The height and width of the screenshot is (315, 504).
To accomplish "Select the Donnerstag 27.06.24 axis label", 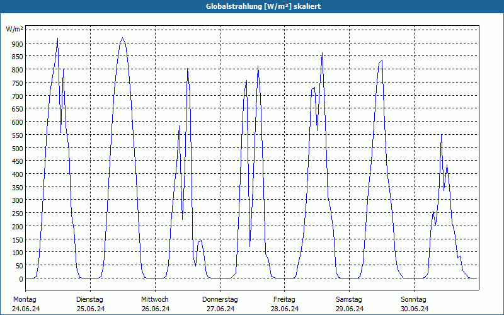I will (220, 304).
